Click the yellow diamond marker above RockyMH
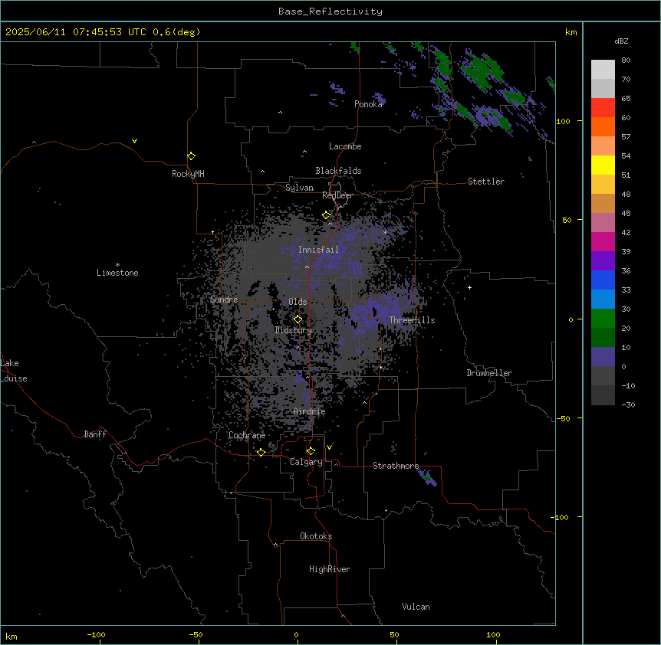This screenshot has width=661, height=645. point(192,156)
